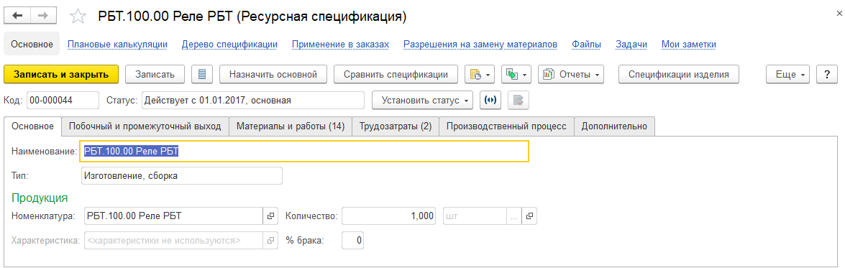845x268 pixels.
Task: Open the document-with-clock icon dropdown
Action: pyautogui.click(x=480, y=74)
